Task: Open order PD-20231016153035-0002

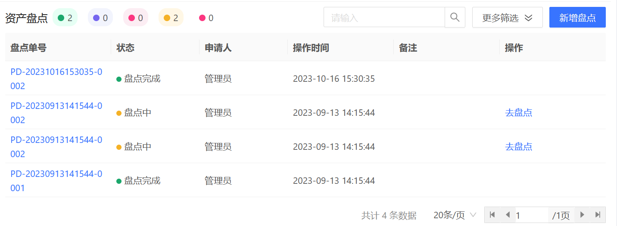Action: (56, 79)
